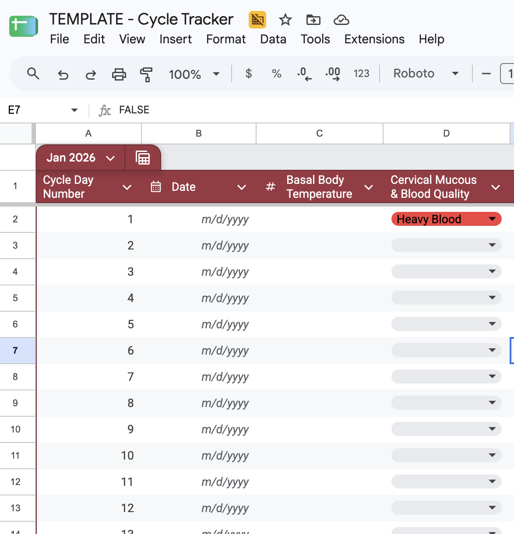Click cell with cycle day 1

[x=89, y=219]
